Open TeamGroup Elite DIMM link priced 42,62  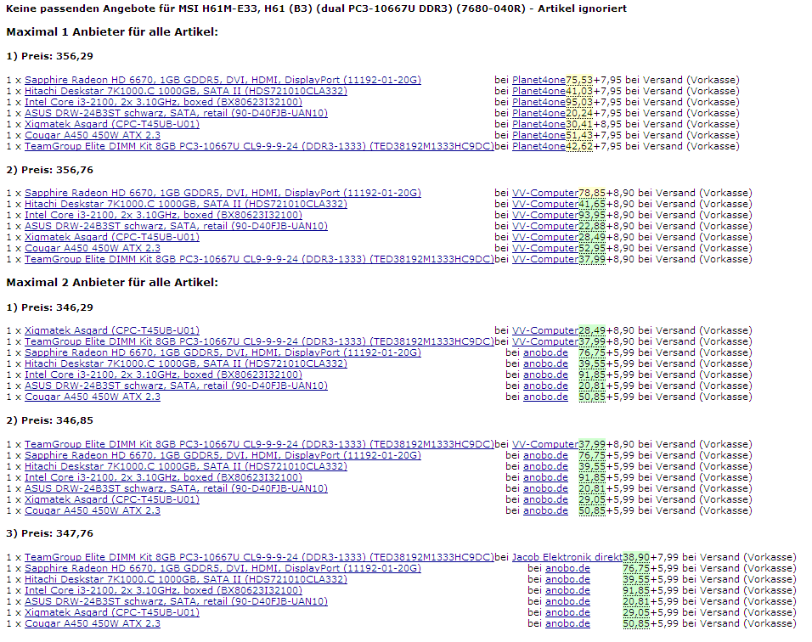259,146
